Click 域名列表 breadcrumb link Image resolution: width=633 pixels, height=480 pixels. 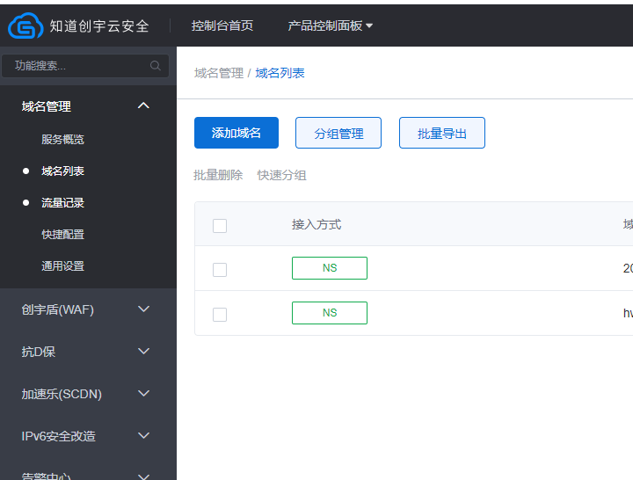pyautogui.click(x=280, y=73)
